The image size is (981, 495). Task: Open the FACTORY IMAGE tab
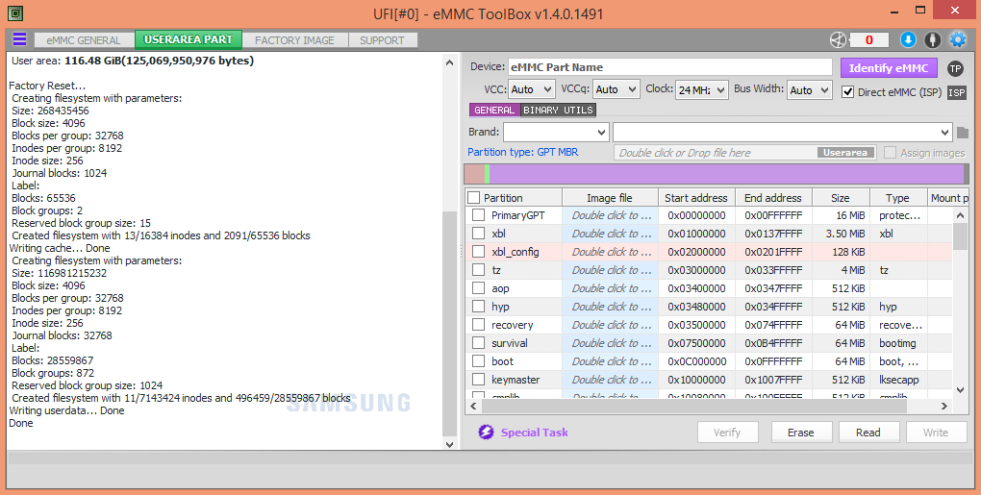tap(294, 40)
